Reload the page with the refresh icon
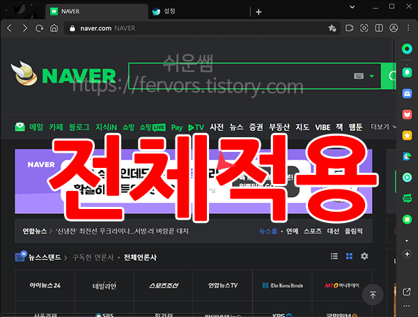The image size is (418, 317). click(x=40, y=28)
